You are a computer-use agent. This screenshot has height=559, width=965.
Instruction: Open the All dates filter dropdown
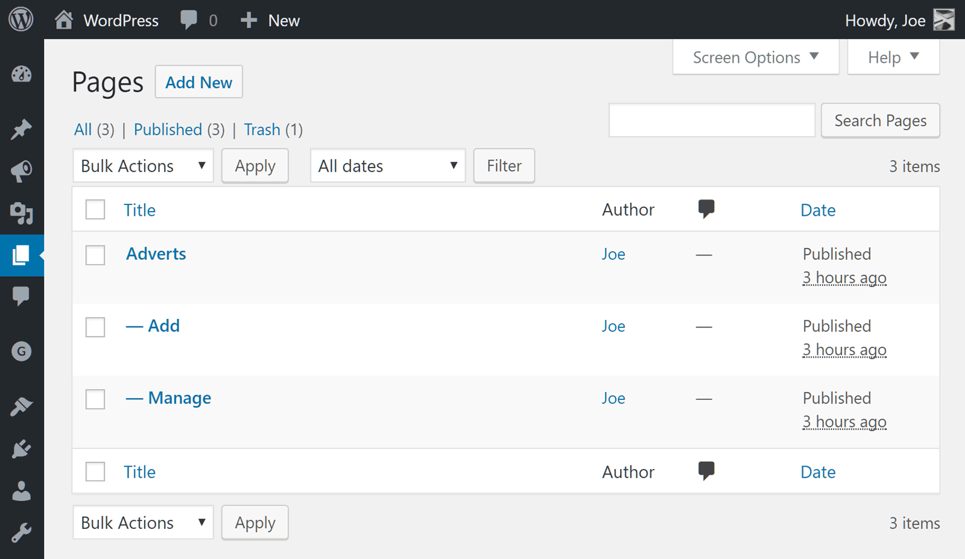pyautogui.click(x=387, y=166)
